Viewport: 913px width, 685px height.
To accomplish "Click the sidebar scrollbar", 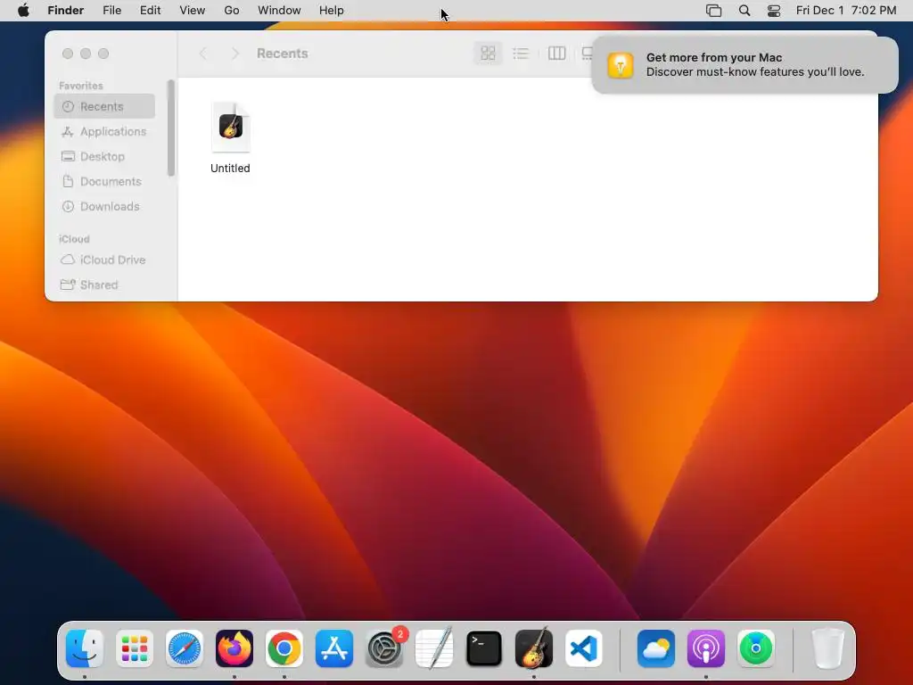I will [x=170, y=128].
